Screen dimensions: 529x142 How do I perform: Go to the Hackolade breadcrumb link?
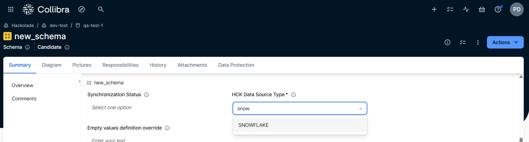pos(23,25)
